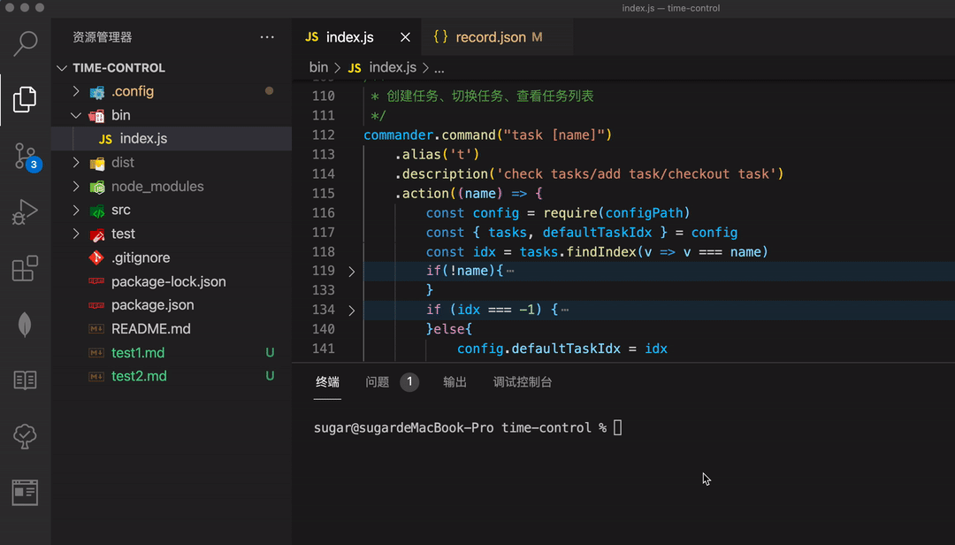Click the bin folder icon
The height and width of the screenshot is (545, 955).
click(x=97, y=116)
